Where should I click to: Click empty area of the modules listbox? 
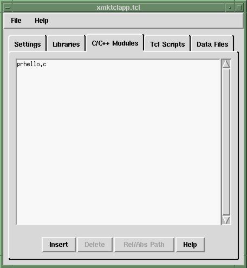[x=118, y=145]
